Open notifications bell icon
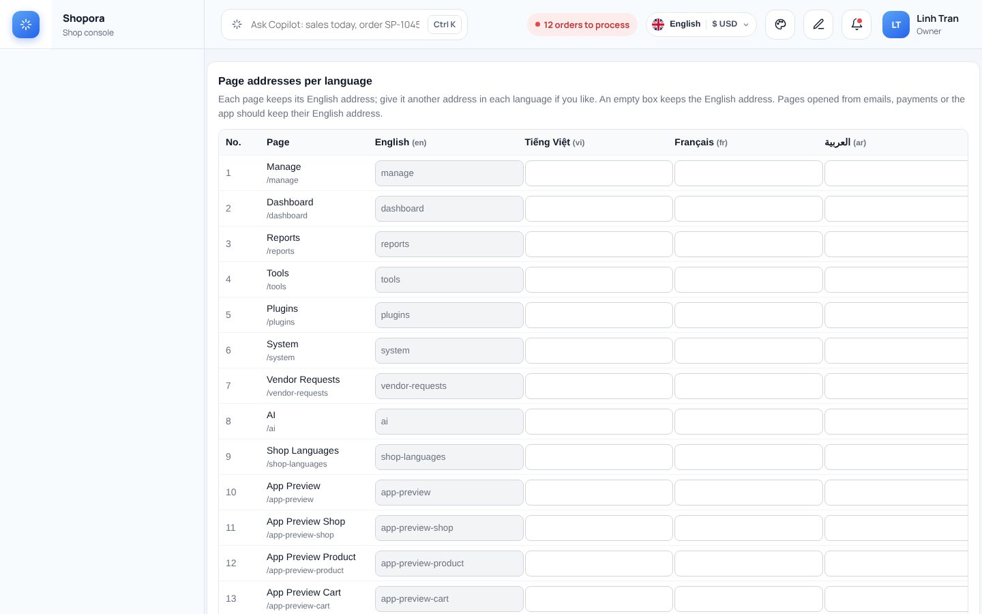 coord(857,25)
